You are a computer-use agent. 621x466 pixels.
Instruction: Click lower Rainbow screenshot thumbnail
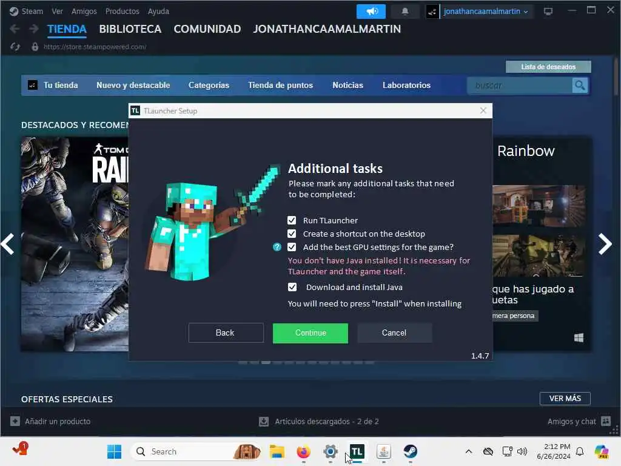(x=539, y=255)
